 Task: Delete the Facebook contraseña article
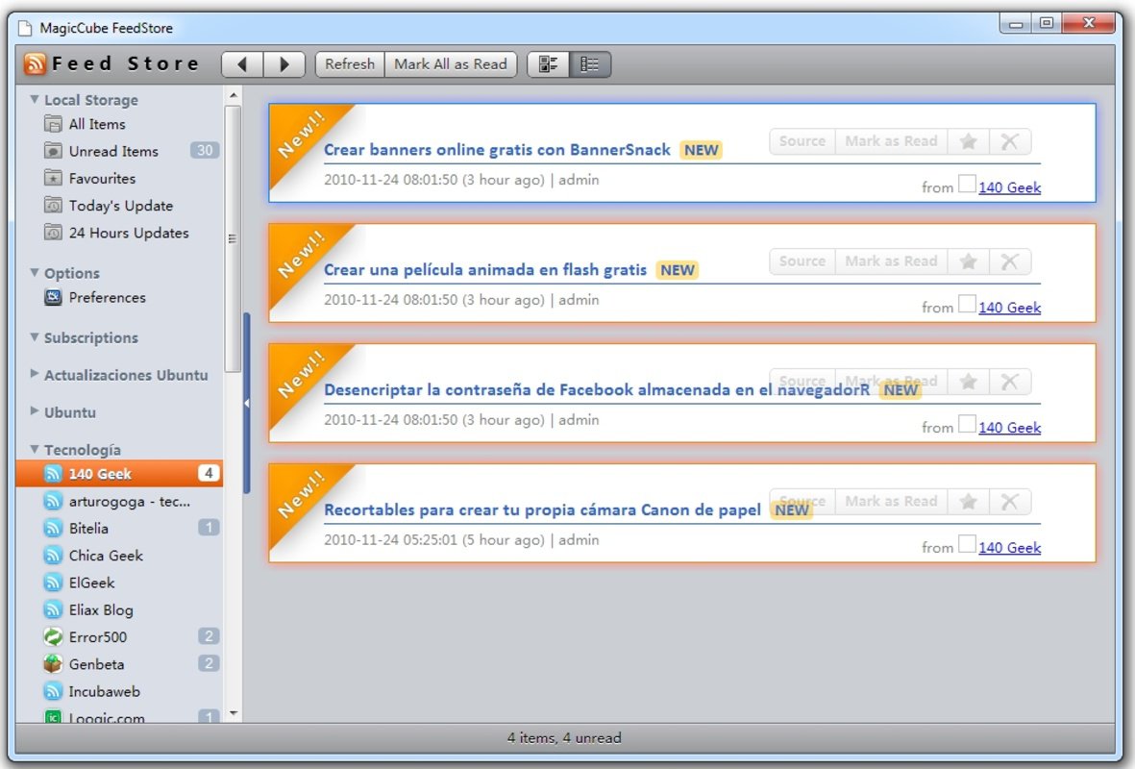[1010, 382]
